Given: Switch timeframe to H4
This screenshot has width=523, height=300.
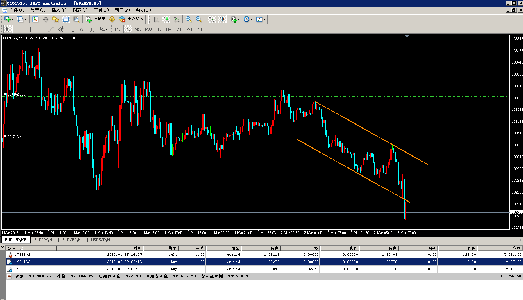Looking at the screenshot, I should click(168, 29).
